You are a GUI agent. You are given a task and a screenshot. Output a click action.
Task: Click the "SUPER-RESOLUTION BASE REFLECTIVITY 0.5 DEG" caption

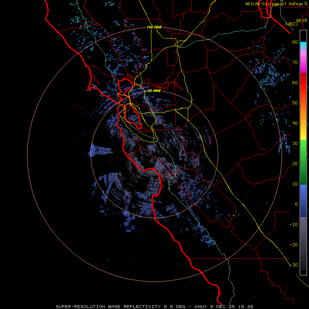121,307
